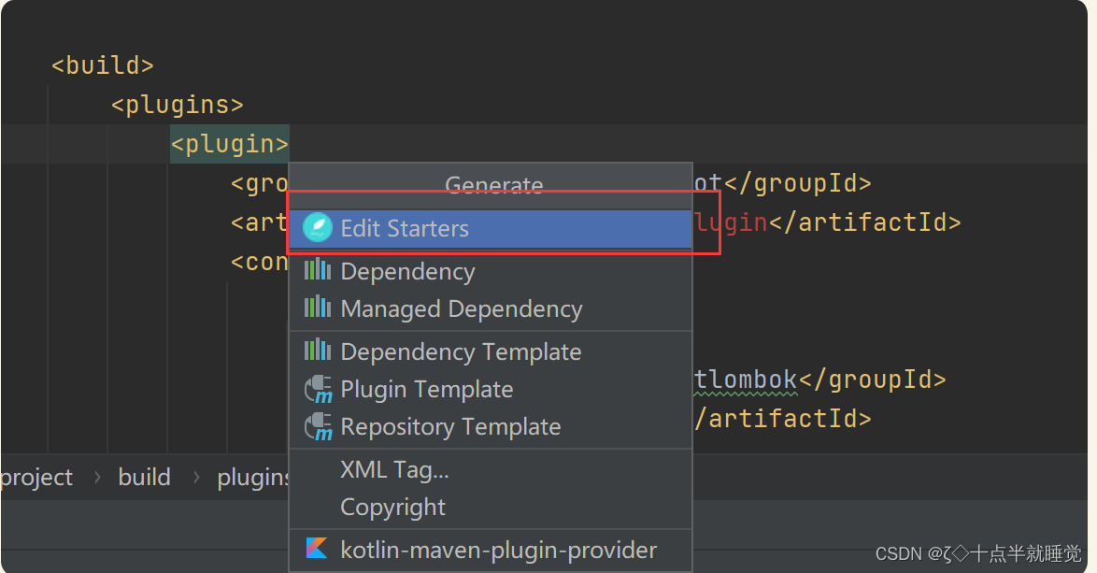
Task: Select Dependency Template entry
Action: click(491, 351)
